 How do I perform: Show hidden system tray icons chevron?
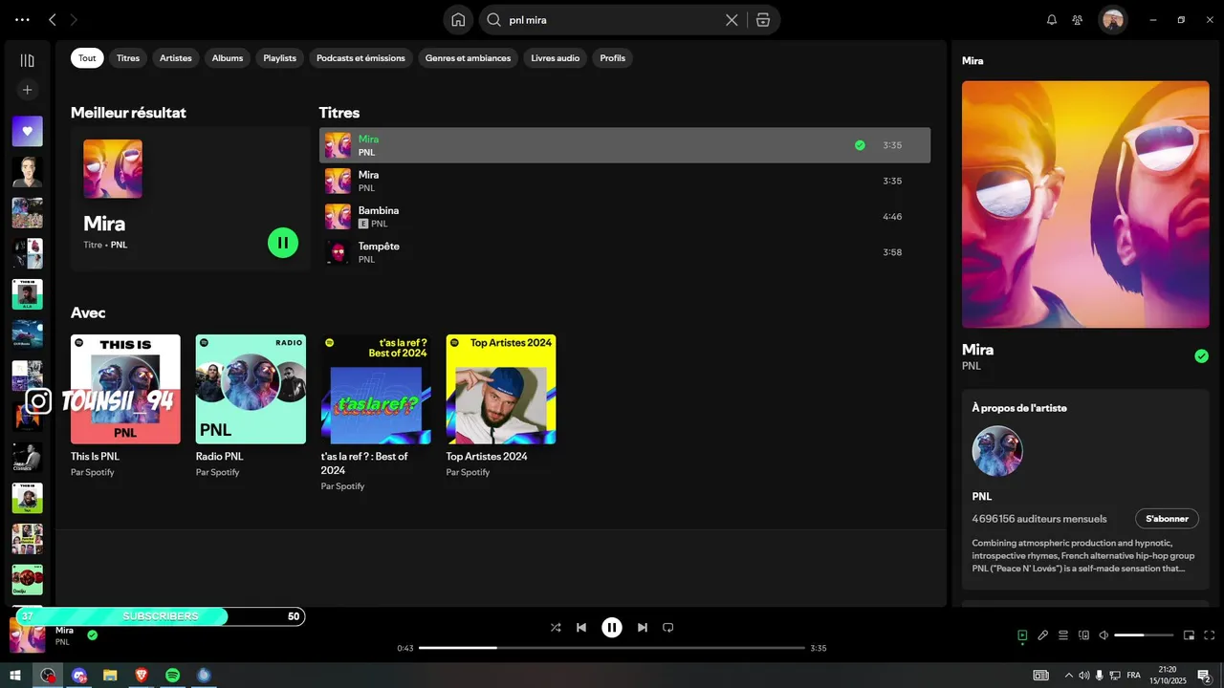[1069, 675]
